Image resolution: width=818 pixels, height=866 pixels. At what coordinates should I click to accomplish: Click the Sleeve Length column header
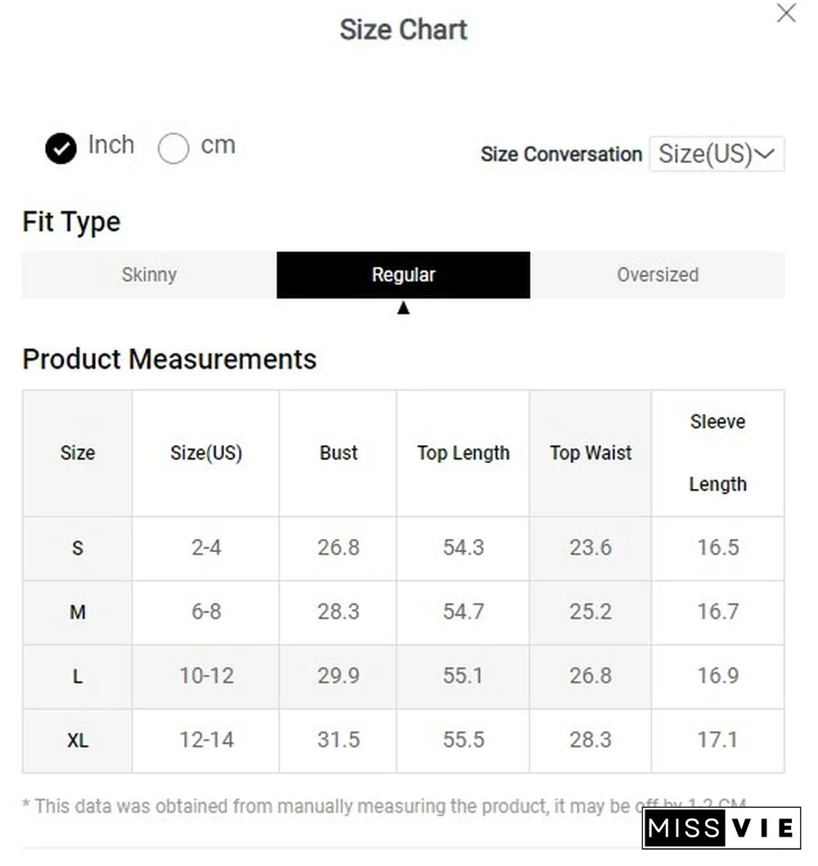tap(717, 453)
